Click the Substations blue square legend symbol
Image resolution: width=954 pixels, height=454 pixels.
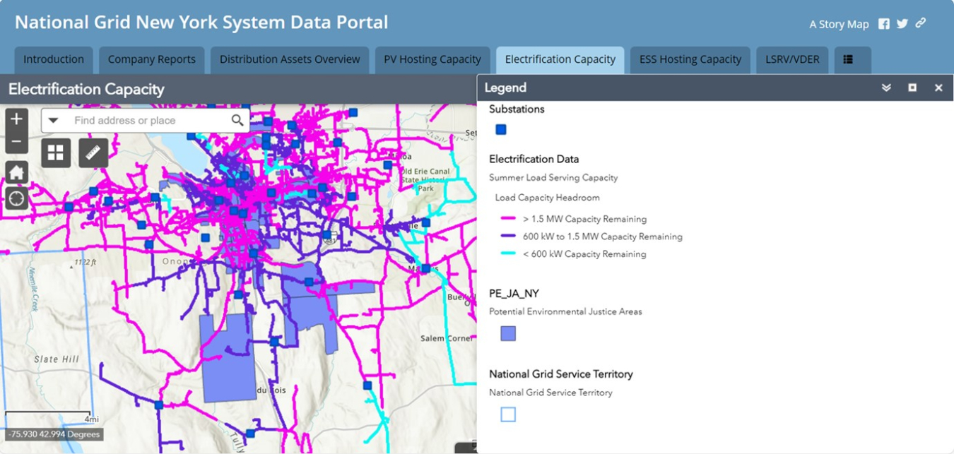pyautogui.click(x=501, y=129)
